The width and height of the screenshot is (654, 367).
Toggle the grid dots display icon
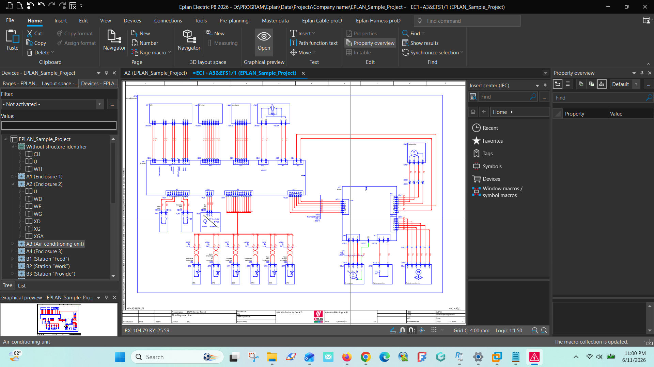tap(434, 330)
